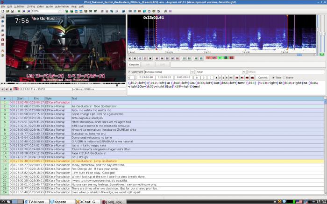This screenshot has height=204, width=327.
Task: Open the Actor dropdown
Action: click(x=244, y=72)
